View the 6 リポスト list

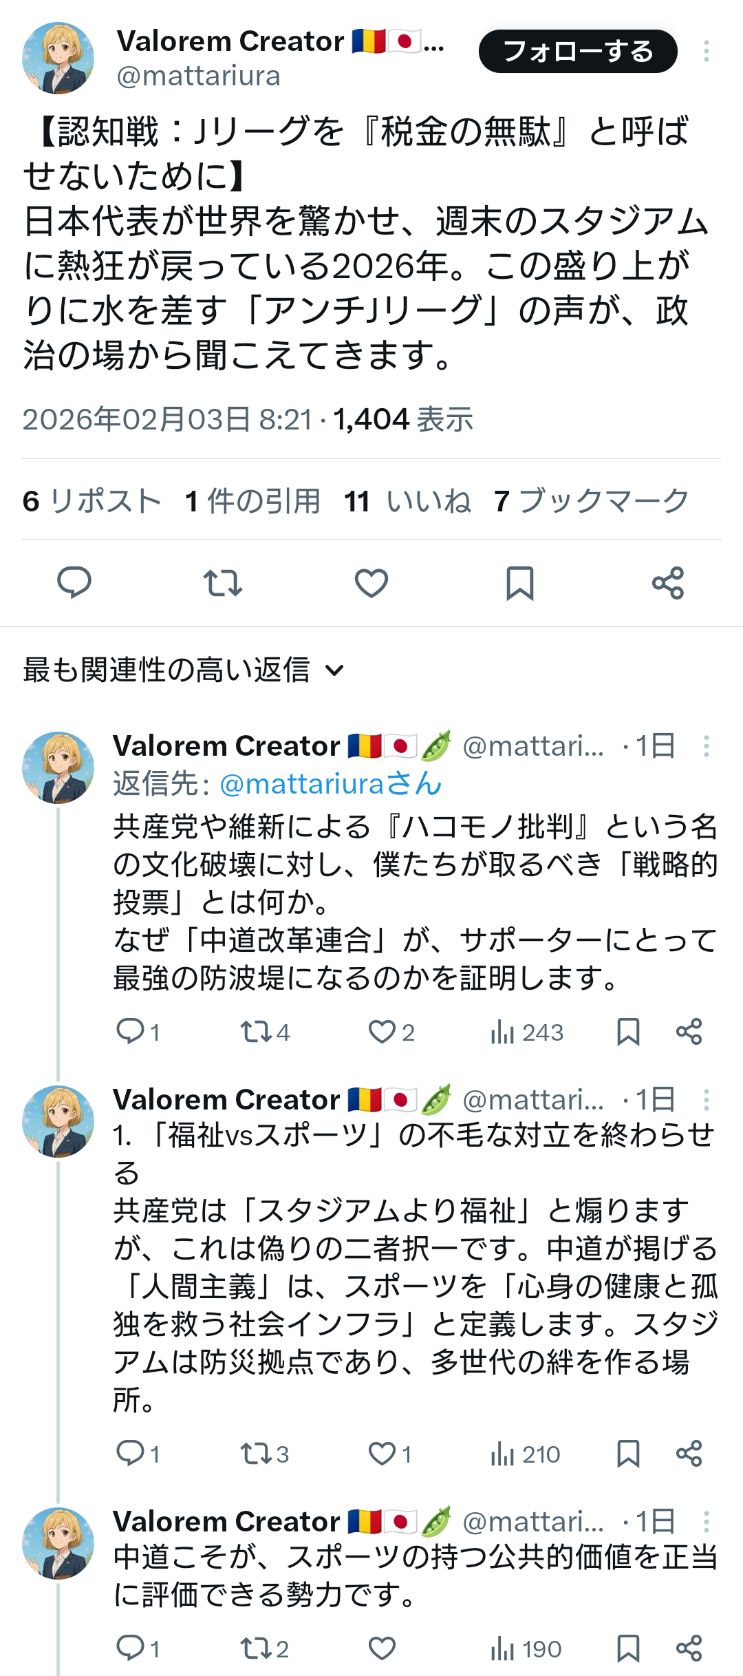tap(91, 500)
